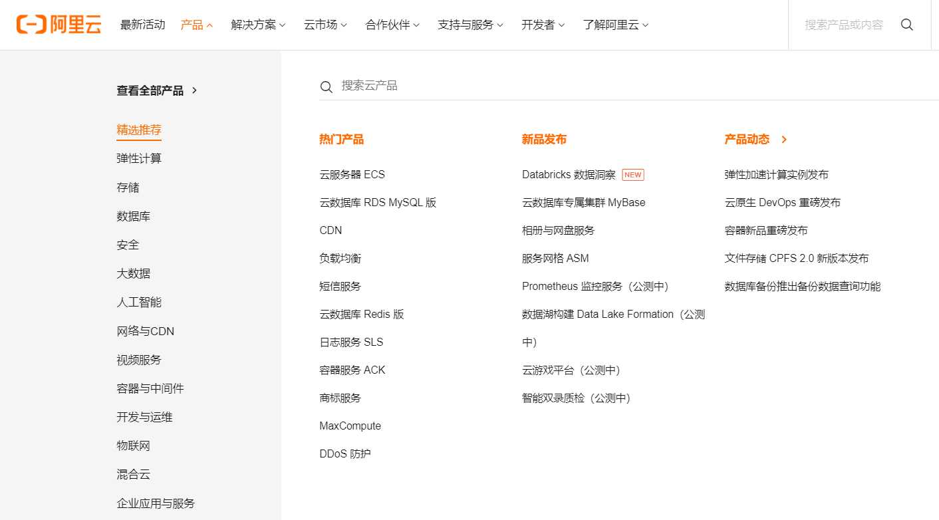Open 日志服务 SLS link

(351, 342)
